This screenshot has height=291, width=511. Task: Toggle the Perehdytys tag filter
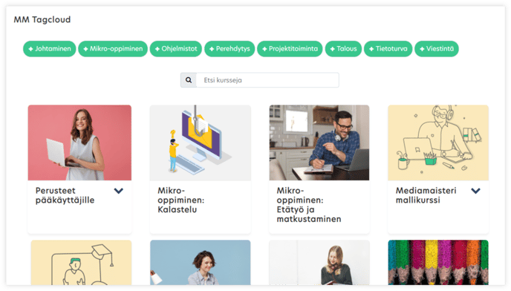(230, 49)
